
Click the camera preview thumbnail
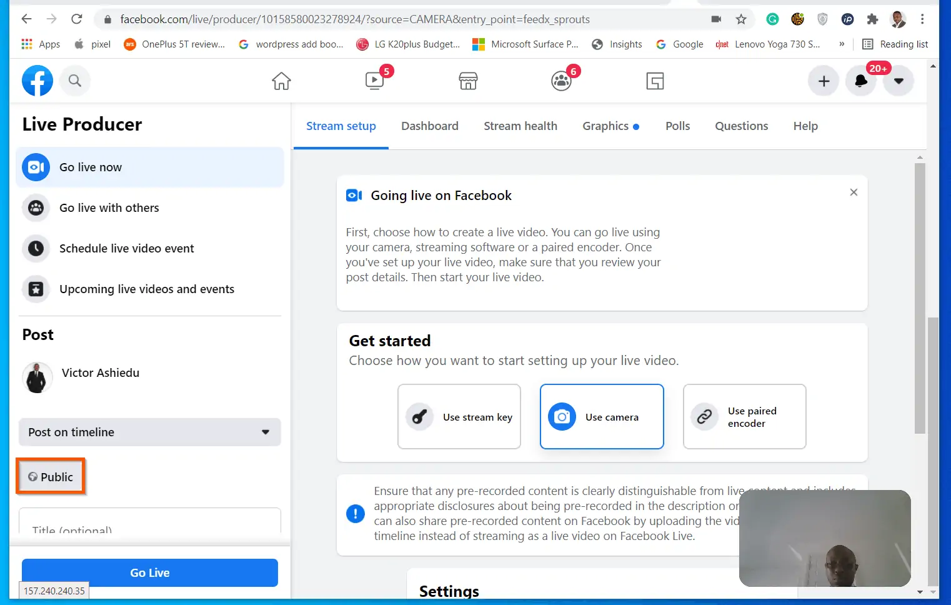tap(825, 538)
